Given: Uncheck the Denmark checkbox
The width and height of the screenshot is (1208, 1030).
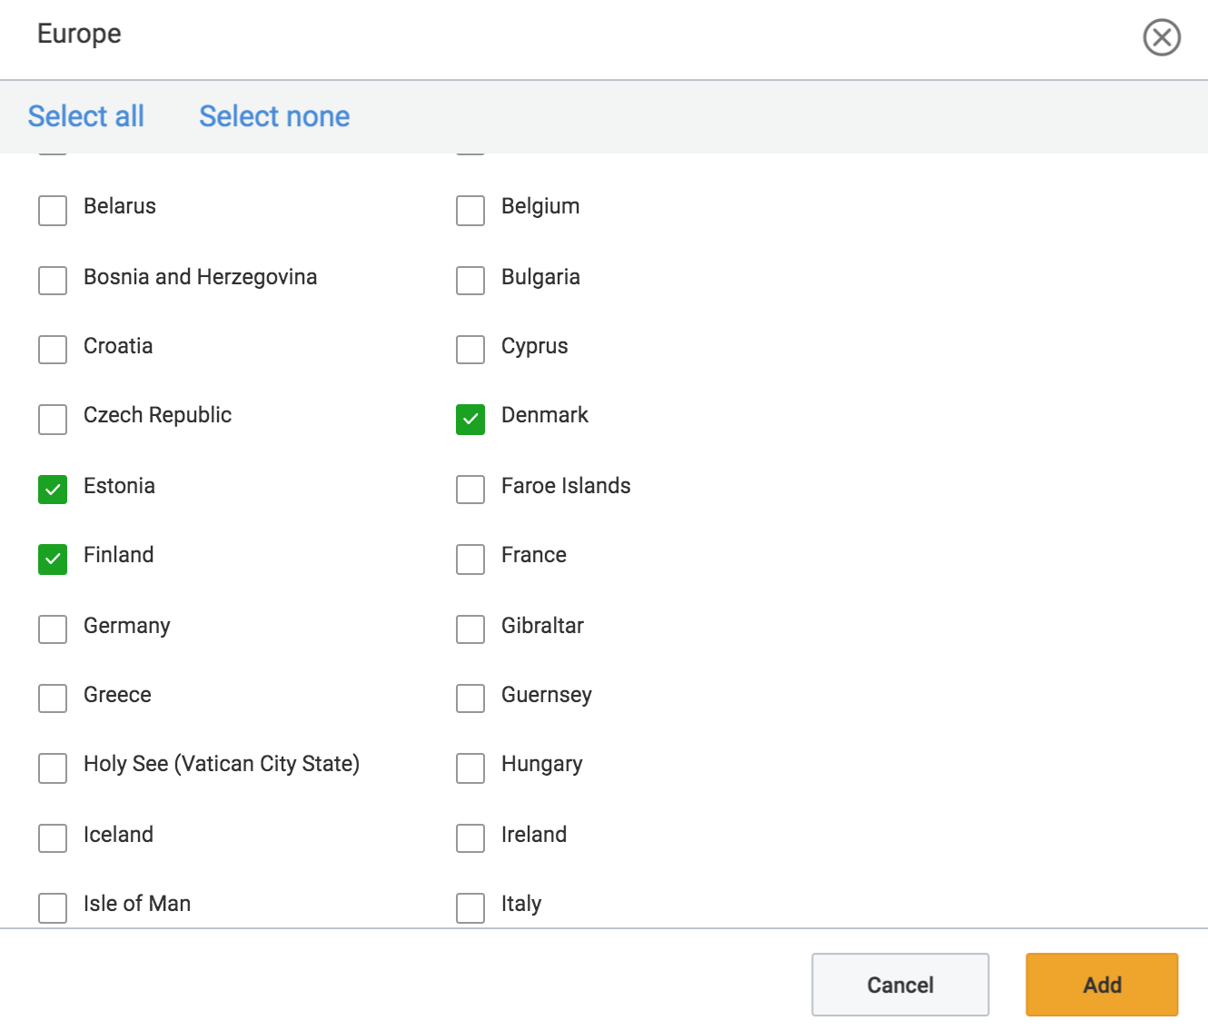Looking at the screenshot, I should [470, 420].
